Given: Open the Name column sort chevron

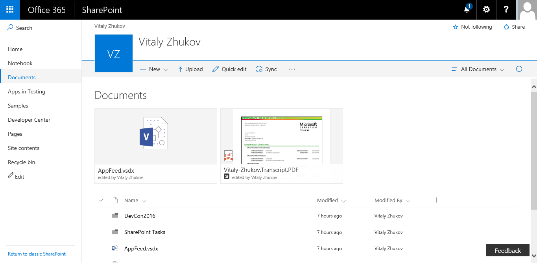Looking at the screenshot, I should (x=144, y=201).
